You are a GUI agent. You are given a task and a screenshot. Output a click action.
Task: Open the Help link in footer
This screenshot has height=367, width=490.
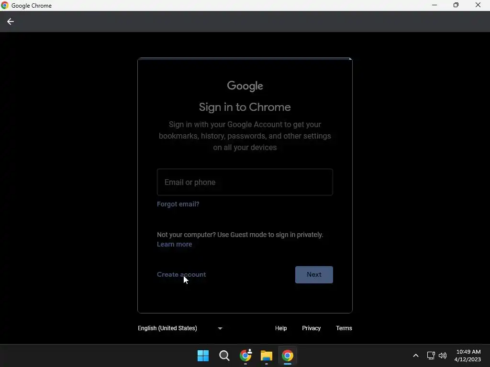click(x=280, y=328)
